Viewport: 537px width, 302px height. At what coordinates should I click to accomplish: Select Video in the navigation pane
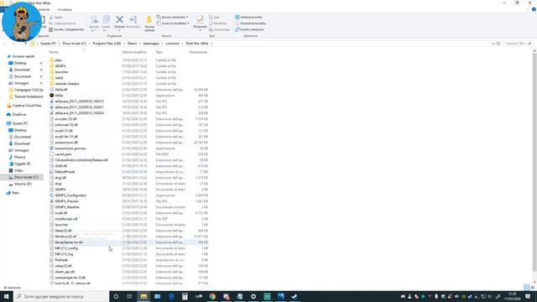tap(16, 170)
